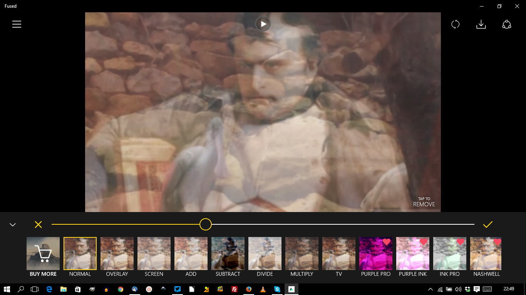Select the Purple Ink blend thumbnail
The image size is (526, 295).
[413, 254]
